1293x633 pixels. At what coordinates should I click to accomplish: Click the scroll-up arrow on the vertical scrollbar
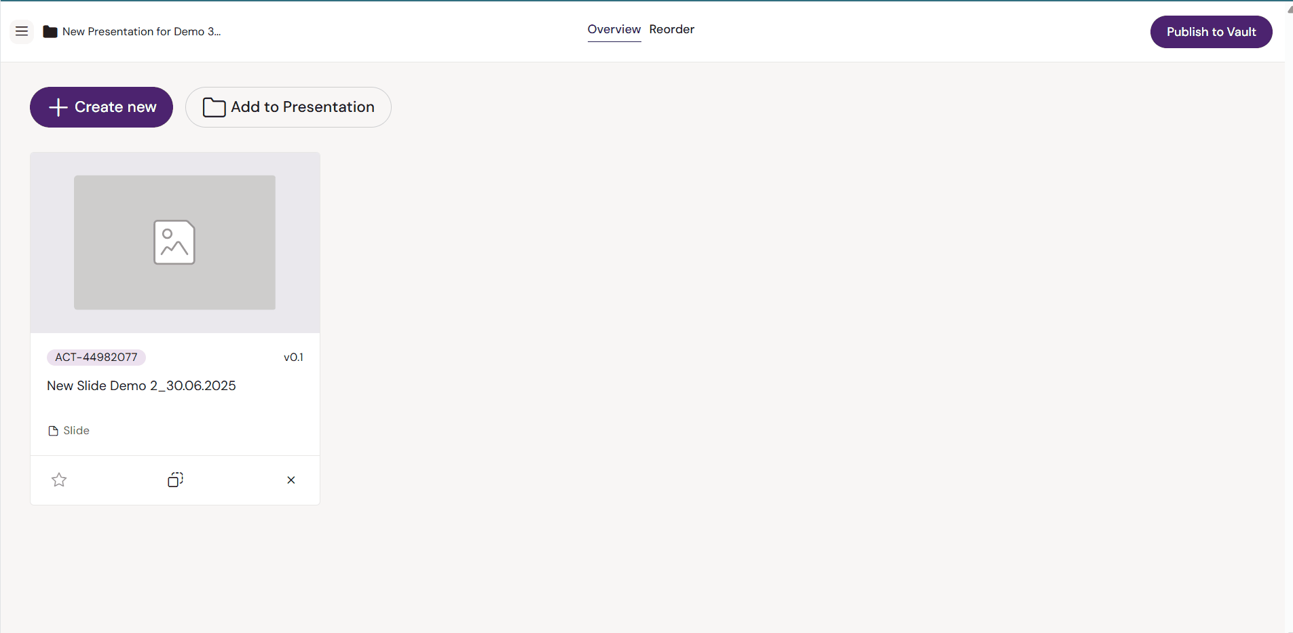(1289, 9)
